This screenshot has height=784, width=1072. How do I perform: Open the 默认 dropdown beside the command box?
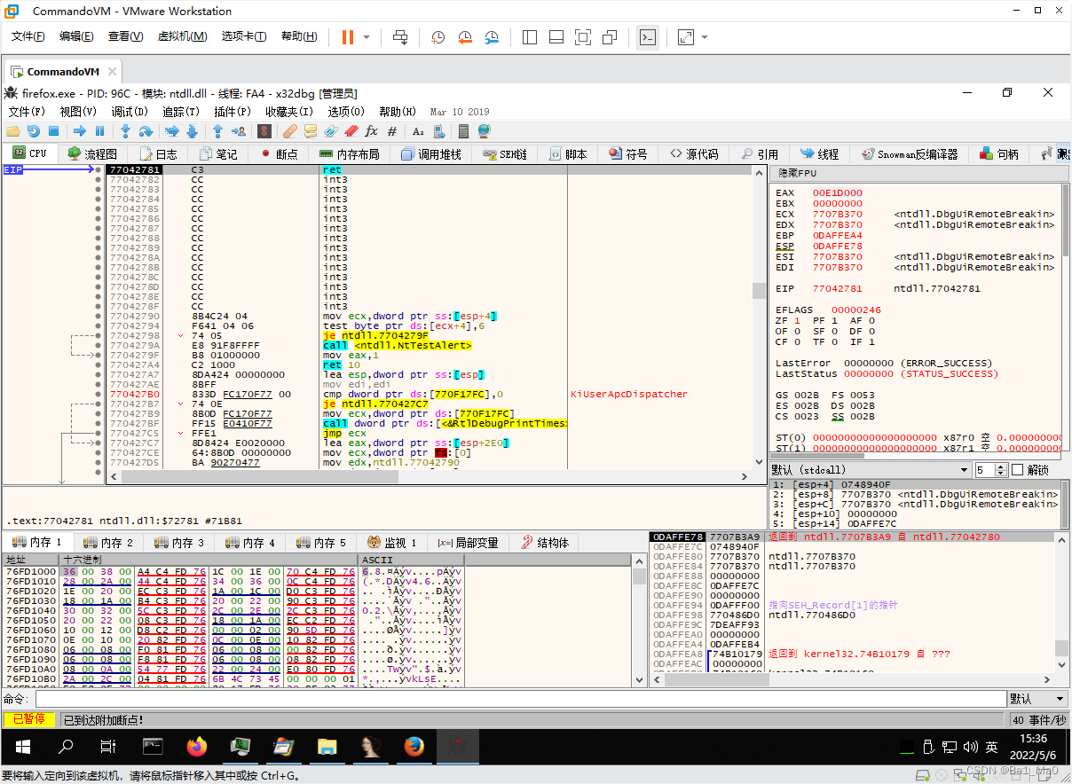1037,699
